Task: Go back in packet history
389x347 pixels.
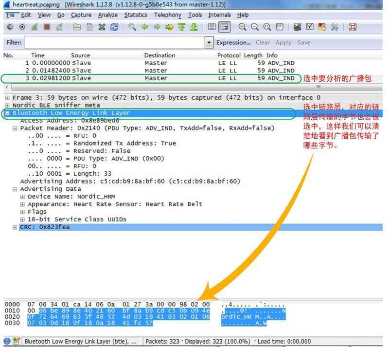Action: pos(144,27)
